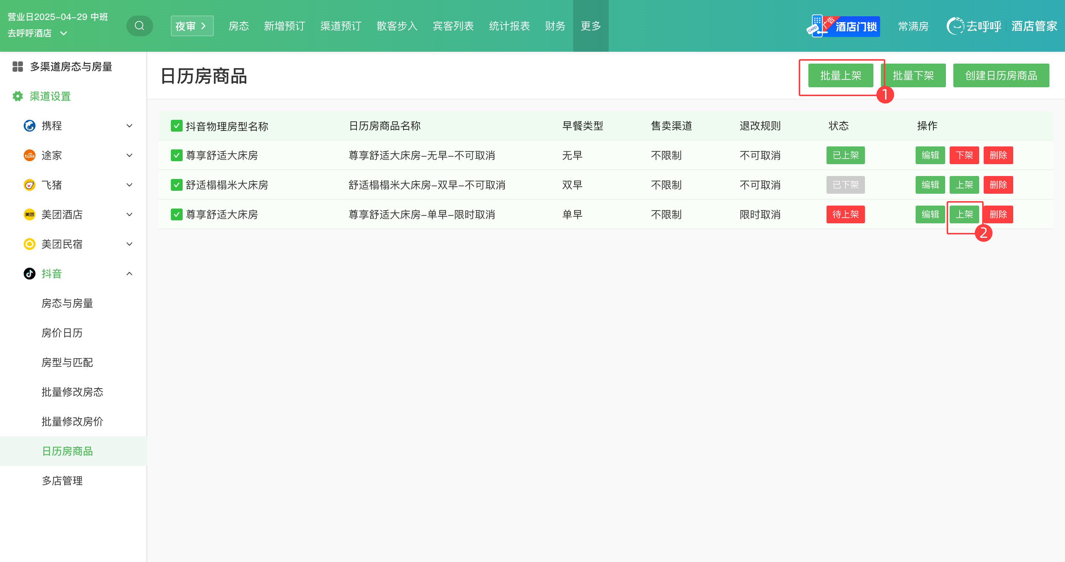
Task: Click the search magnifier icon
Action: pos(139,26)
